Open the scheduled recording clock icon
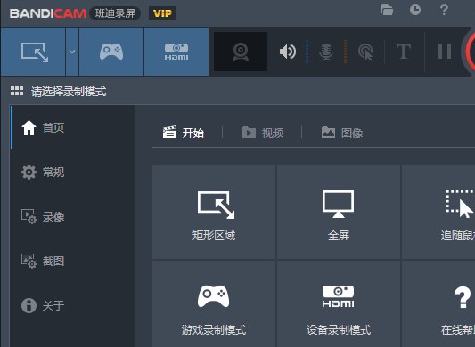The width and height of the screenshot is (475, 347). pyautogui.click(x=415, y=10)
